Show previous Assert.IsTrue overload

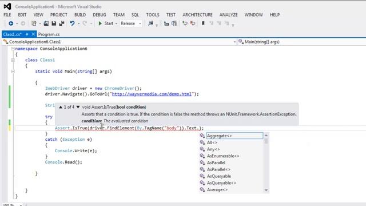(x=61, y=107)
